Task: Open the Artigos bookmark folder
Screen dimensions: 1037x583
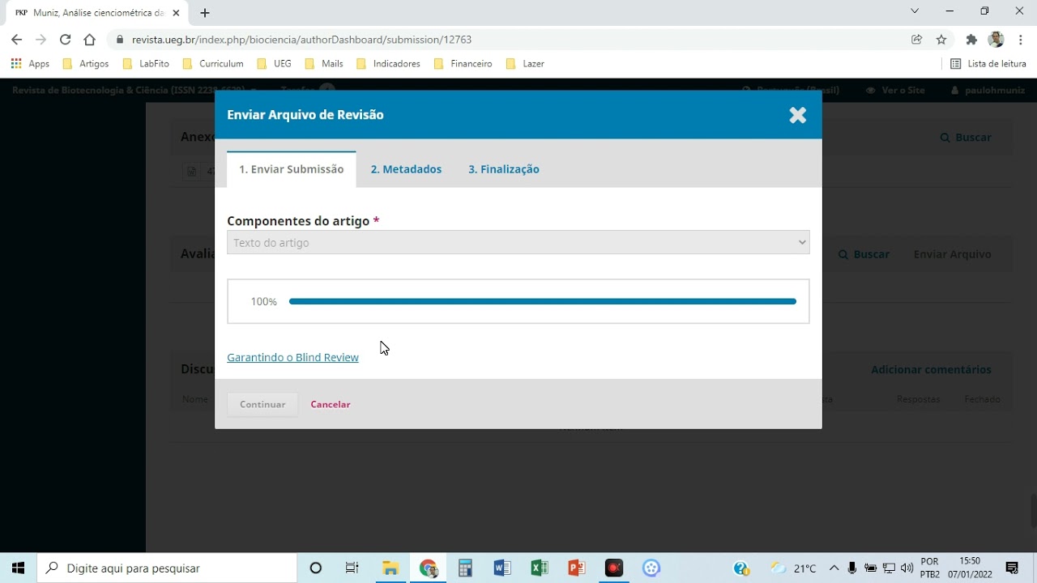Action: [x=85, y=63]
